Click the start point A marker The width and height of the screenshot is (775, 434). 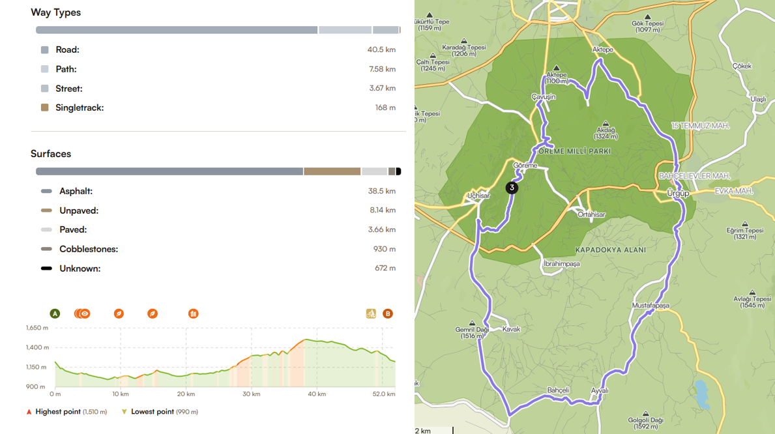tap(55, 313)
